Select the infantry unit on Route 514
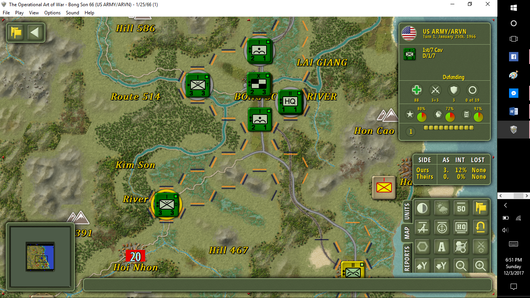This screenshot has height=298, width=530. click(x=198, y=85)
